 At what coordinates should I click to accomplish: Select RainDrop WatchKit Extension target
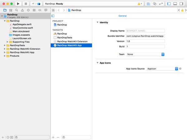(71, 41)
